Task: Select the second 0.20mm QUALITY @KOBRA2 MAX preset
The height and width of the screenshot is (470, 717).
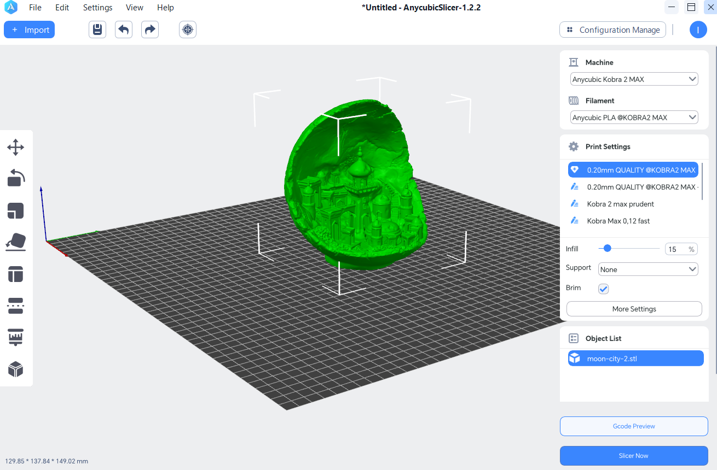Action: [633, 187]
